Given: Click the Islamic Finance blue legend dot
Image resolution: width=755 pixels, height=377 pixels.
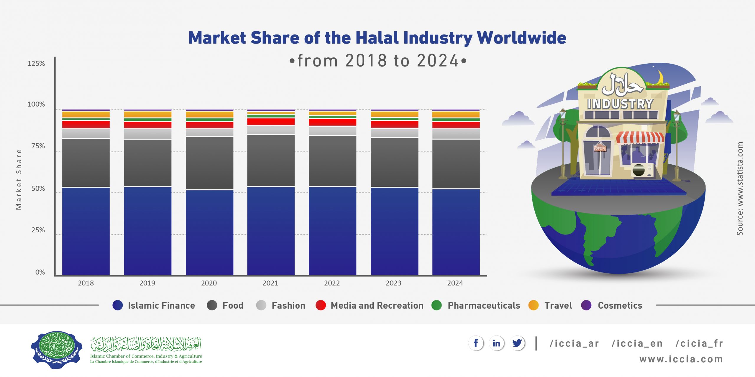Looking at the screenshot, I should point(117,305).
